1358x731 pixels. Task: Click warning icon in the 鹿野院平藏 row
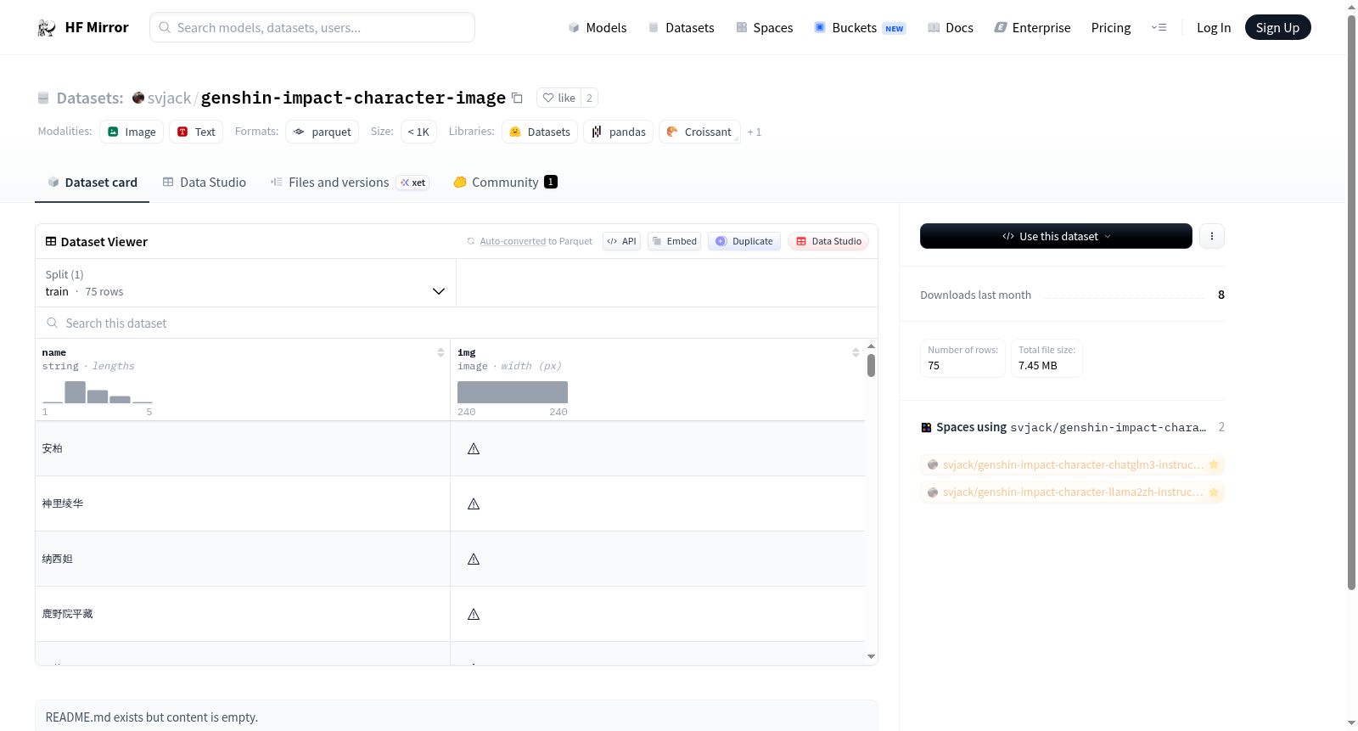point(474,614)
